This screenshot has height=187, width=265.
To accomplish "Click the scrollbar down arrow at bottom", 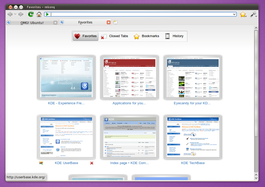I will coord(256,178).
